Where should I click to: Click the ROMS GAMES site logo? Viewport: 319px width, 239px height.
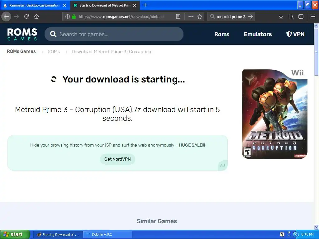[22, 34]
